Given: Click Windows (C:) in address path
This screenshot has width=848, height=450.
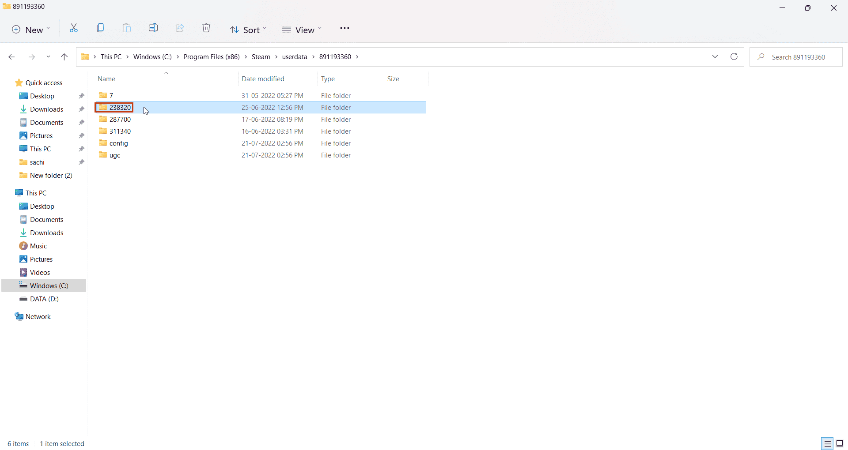Looking at the screenshot, I should coord(152,57).
